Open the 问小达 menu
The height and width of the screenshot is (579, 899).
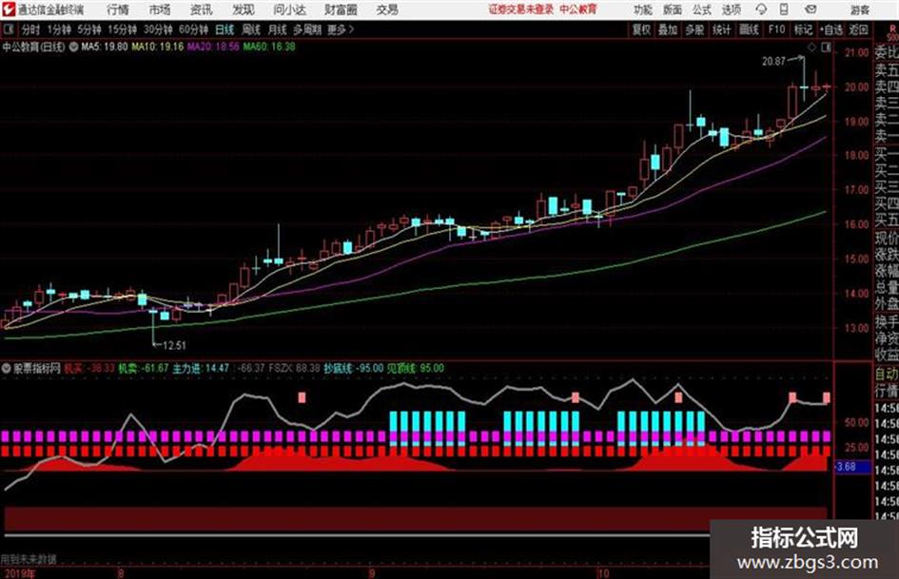click(289, 10)
